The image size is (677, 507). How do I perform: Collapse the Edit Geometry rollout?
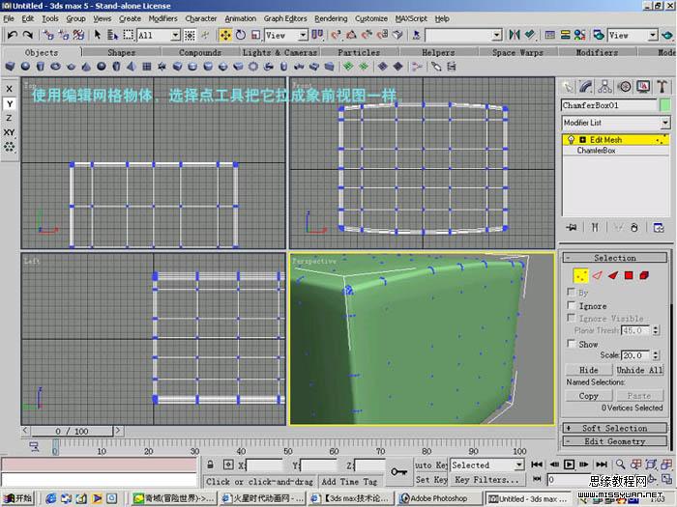615,441
